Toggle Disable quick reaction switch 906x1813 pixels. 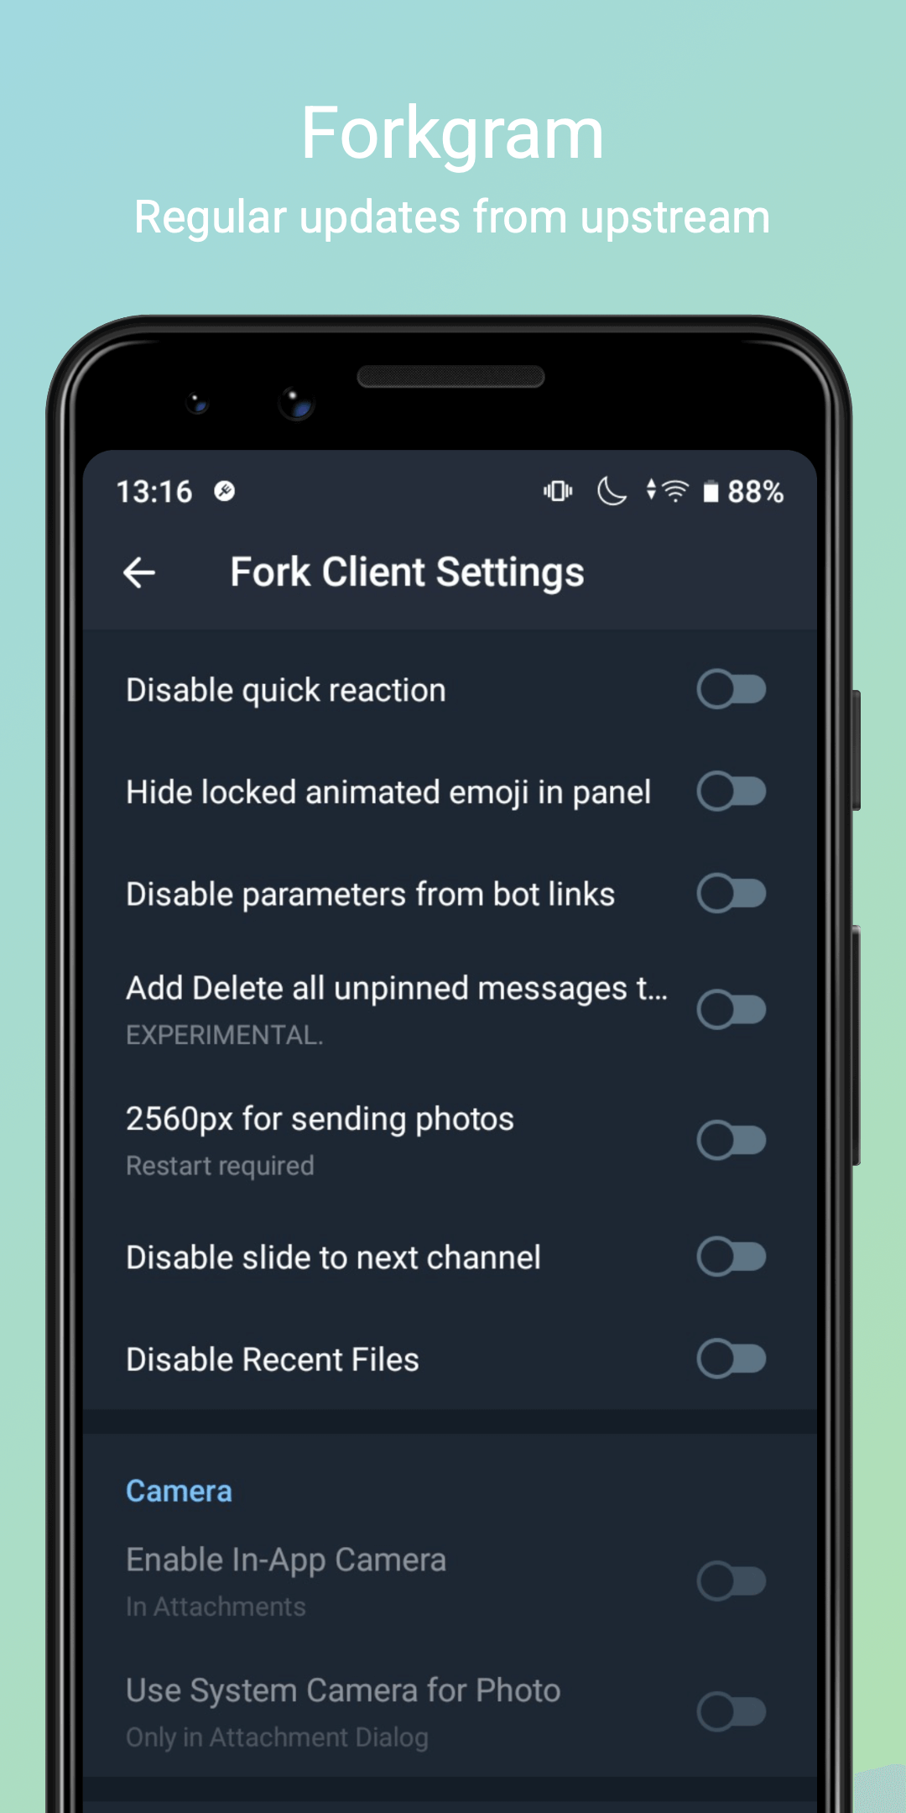point(732,690)
